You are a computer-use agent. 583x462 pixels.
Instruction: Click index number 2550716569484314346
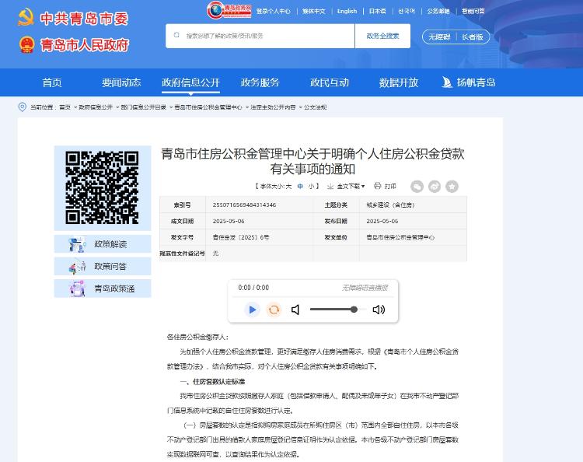(x=244, y=205)
